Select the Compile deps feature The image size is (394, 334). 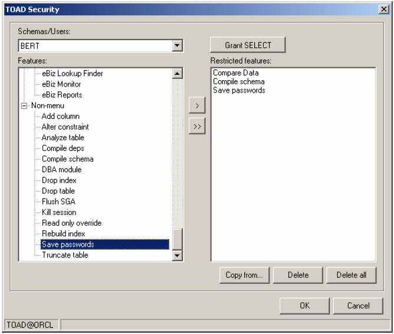pyautogui.click(x=63, y=148)
